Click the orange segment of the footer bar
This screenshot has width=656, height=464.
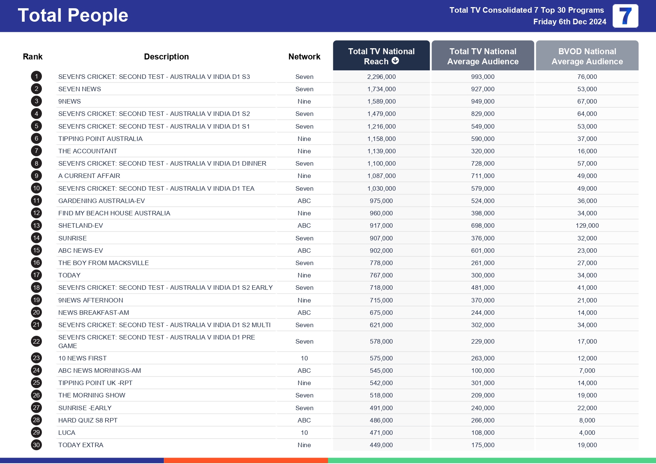(x=246, y=461)
